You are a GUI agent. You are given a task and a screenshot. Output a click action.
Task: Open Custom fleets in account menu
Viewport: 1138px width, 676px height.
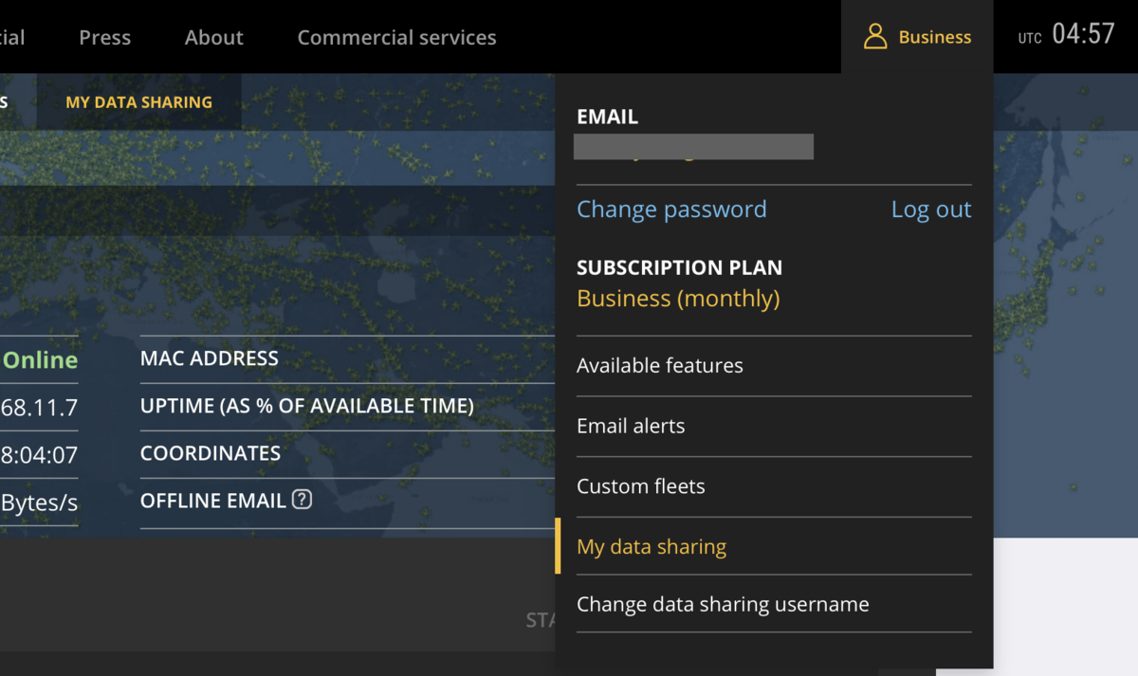pyautogui.click(x=774, y=487)
